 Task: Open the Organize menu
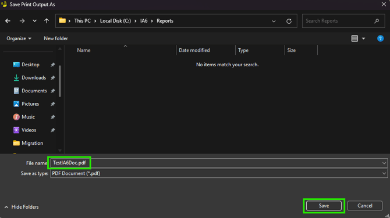pos(19,38)
